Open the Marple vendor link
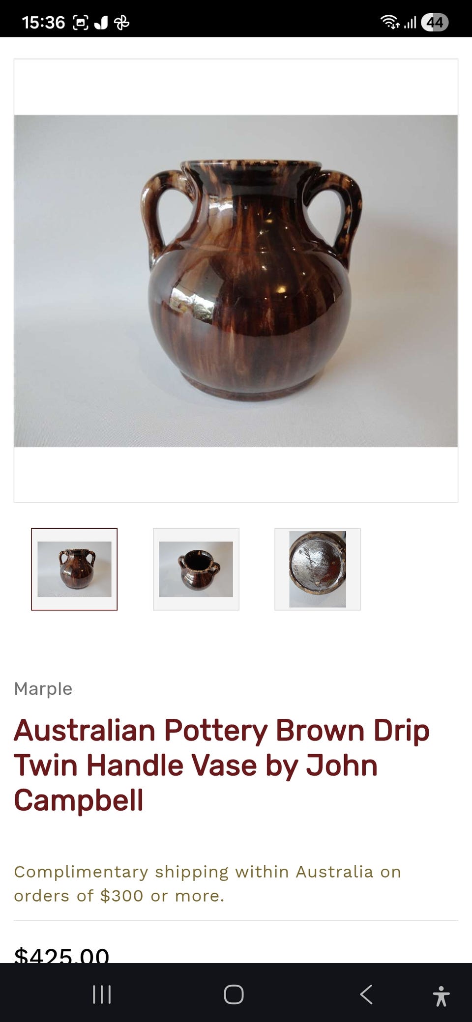Screen dimensions: 472x1022 click(43, 688)
